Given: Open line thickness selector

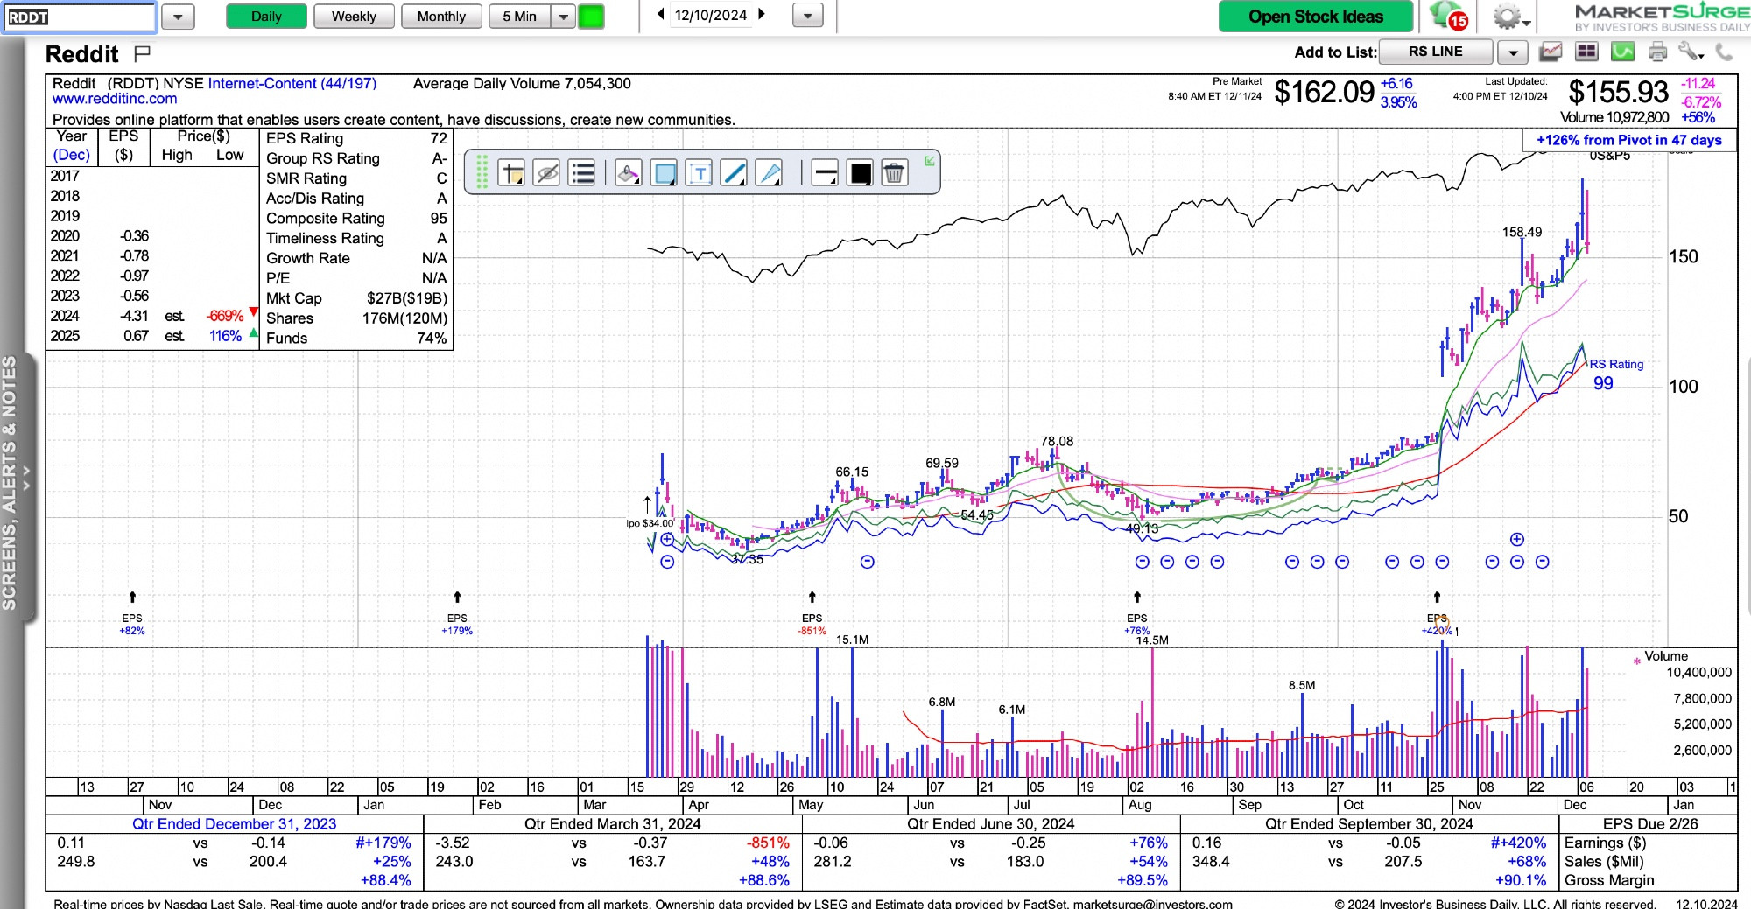Looking at the screenshot, I should tap(825, 173).
